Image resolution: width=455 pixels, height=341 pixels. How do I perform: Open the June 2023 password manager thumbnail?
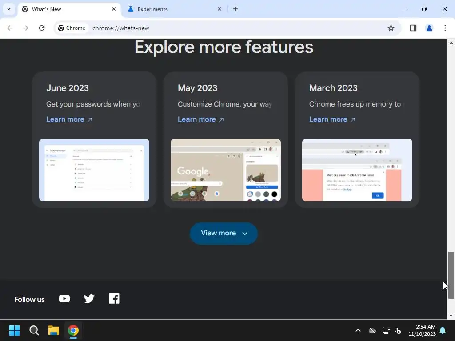94,170
